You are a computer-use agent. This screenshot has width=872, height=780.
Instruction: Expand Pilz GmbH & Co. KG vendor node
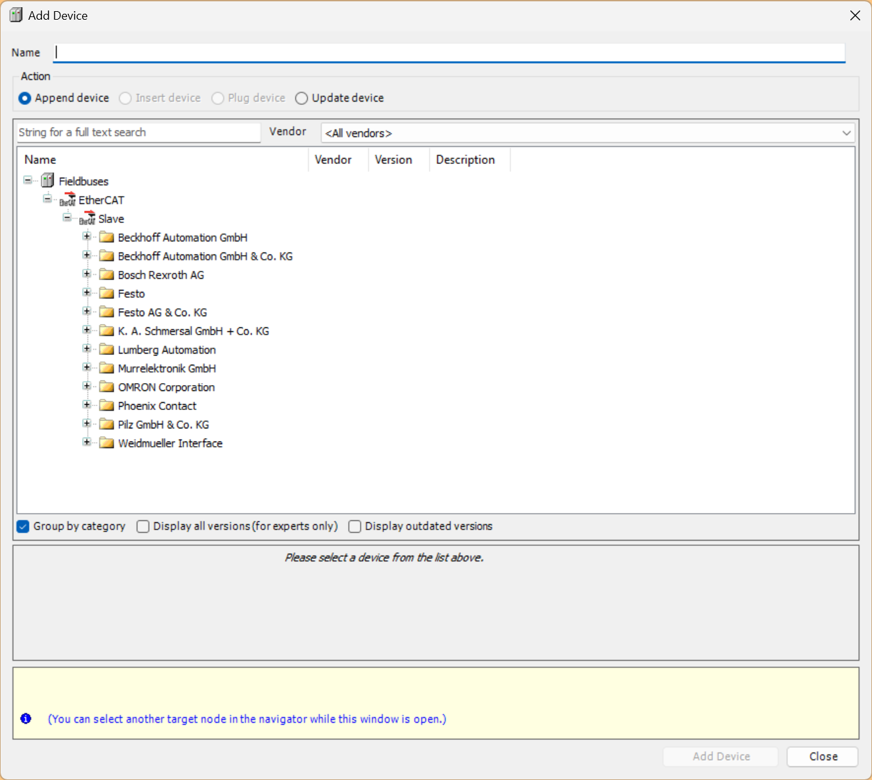click(x=87, y=423)
